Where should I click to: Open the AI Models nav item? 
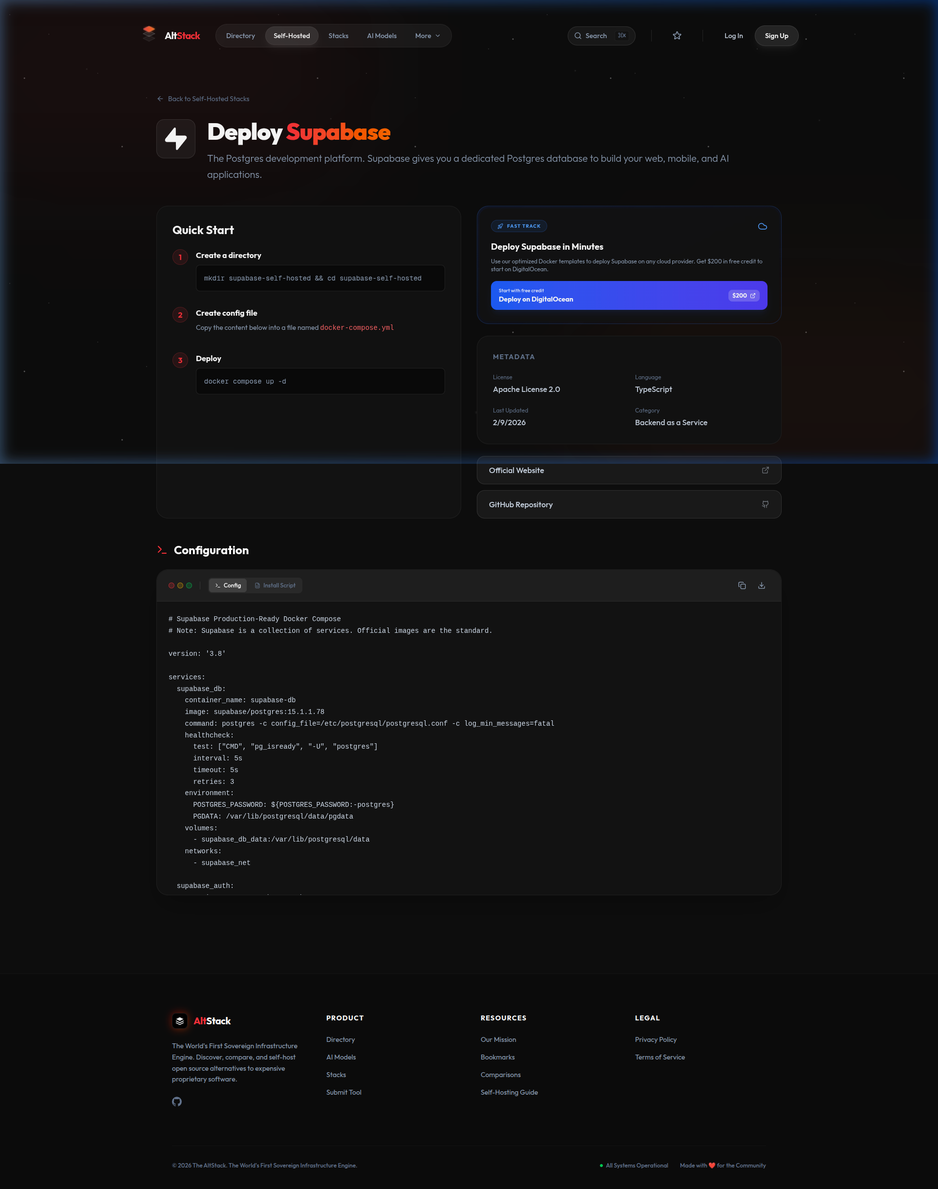click(382, 36)
